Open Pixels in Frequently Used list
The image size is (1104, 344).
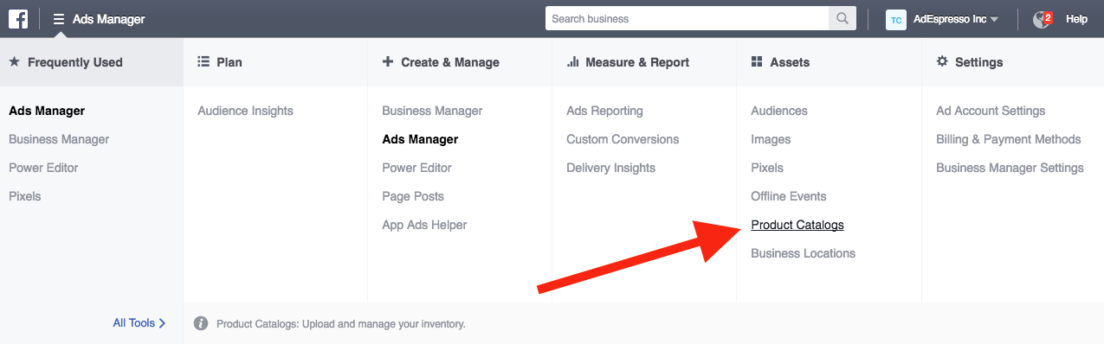pos(25,196)
